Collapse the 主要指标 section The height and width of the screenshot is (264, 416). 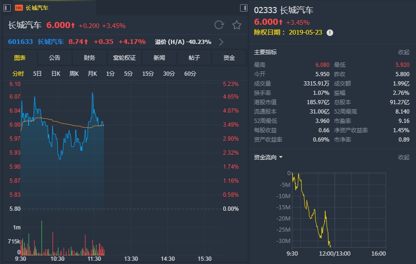403,52
